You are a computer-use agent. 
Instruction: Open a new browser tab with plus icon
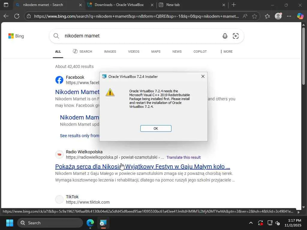pos(234,5)
